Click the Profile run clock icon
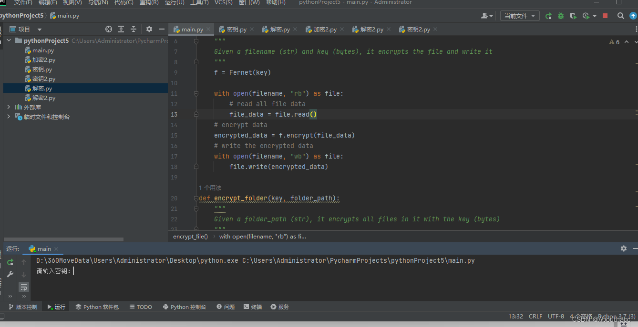This screenshot has height=327, width=638. point(586,16)
